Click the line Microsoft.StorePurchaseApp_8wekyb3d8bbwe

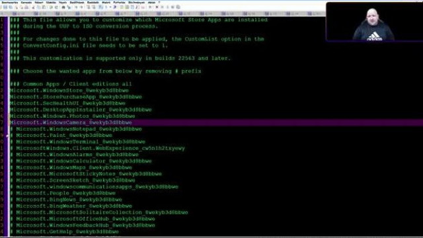(x=76, y=97)
